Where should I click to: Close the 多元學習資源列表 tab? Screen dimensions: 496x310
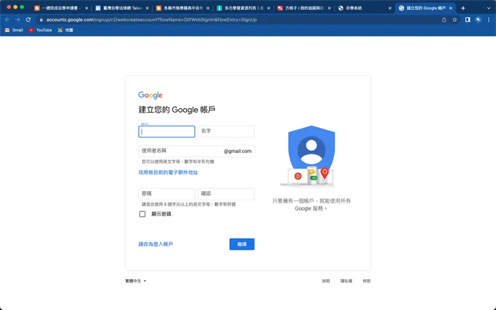point(269,8)
